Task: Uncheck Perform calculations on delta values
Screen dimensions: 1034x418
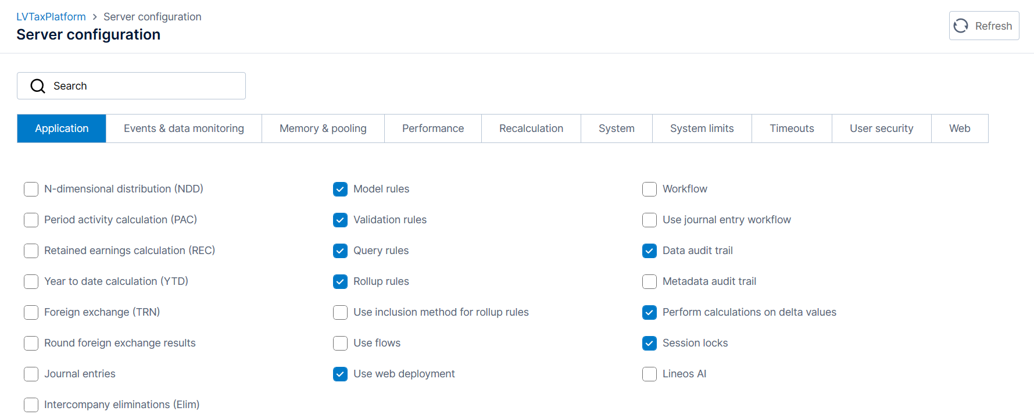Action: 650,312
